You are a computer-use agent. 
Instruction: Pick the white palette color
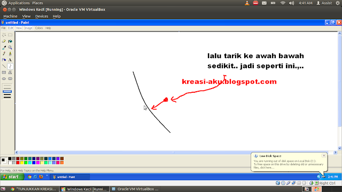(x=10, y=162)
